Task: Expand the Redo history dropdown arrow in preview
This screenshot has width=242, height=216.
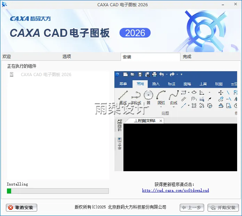Action: click(177, 74)
